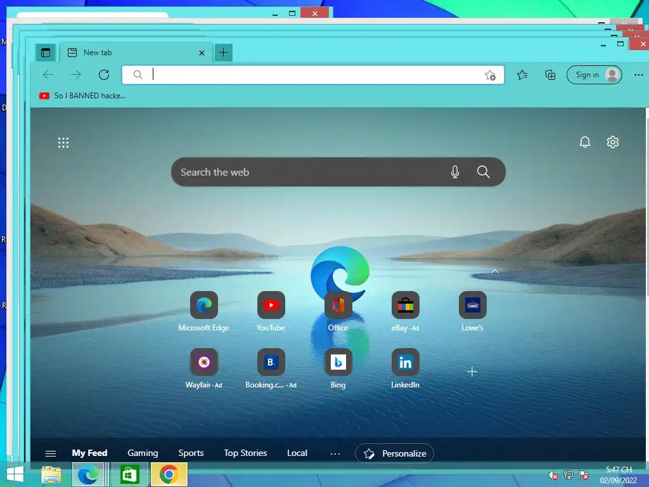Maximize the front Edge window
This screenshot has height=487, width=649.
click(x=620, y=44)
